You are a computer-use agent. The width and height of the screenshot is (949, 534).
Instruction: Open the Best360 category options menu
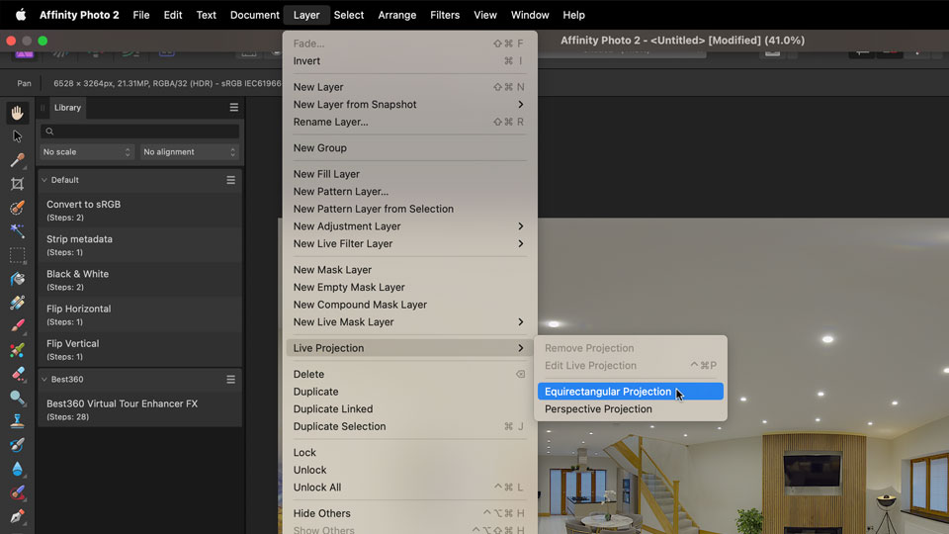click(x=230, y=379)
